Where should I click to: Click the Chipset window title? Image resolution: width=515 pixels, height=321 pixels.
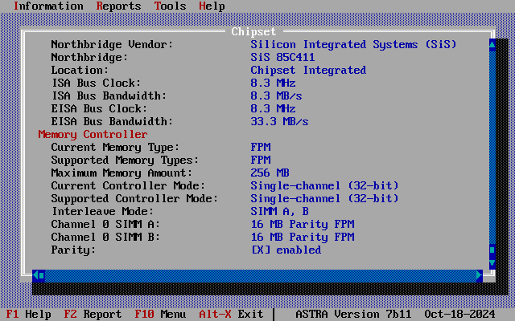[253, 31]
